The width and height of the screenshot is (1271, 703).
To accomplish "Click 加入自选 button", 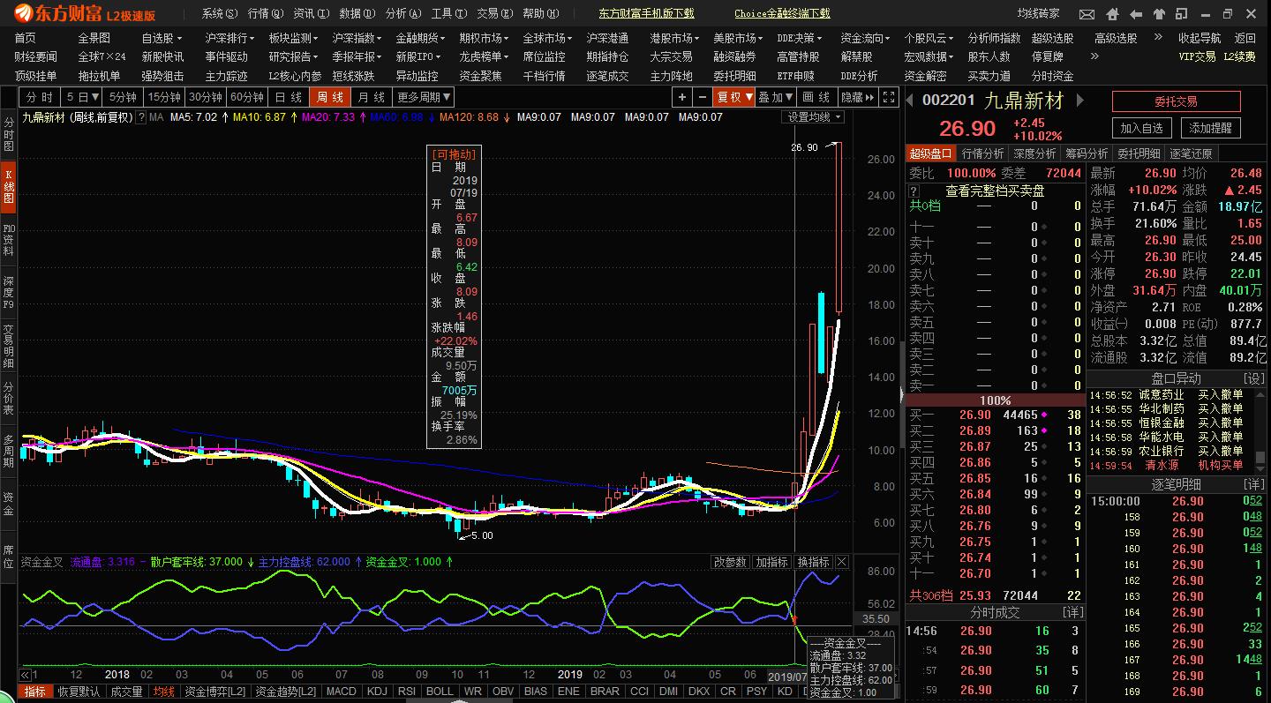I will [1142, 128].
